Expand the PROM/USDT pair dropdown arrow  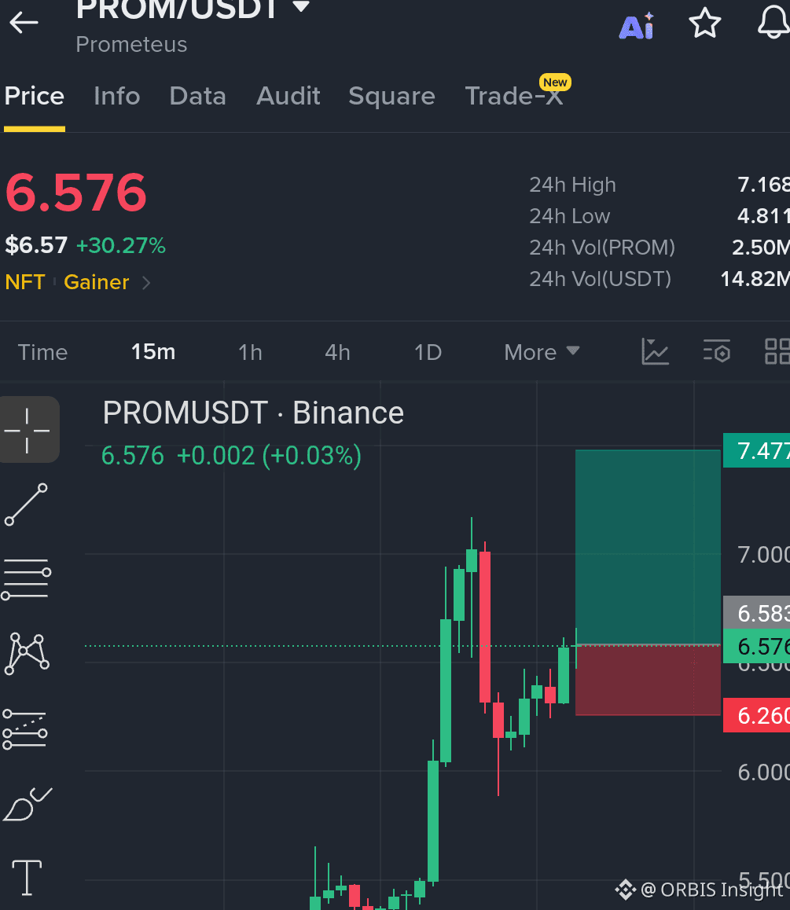301,6
